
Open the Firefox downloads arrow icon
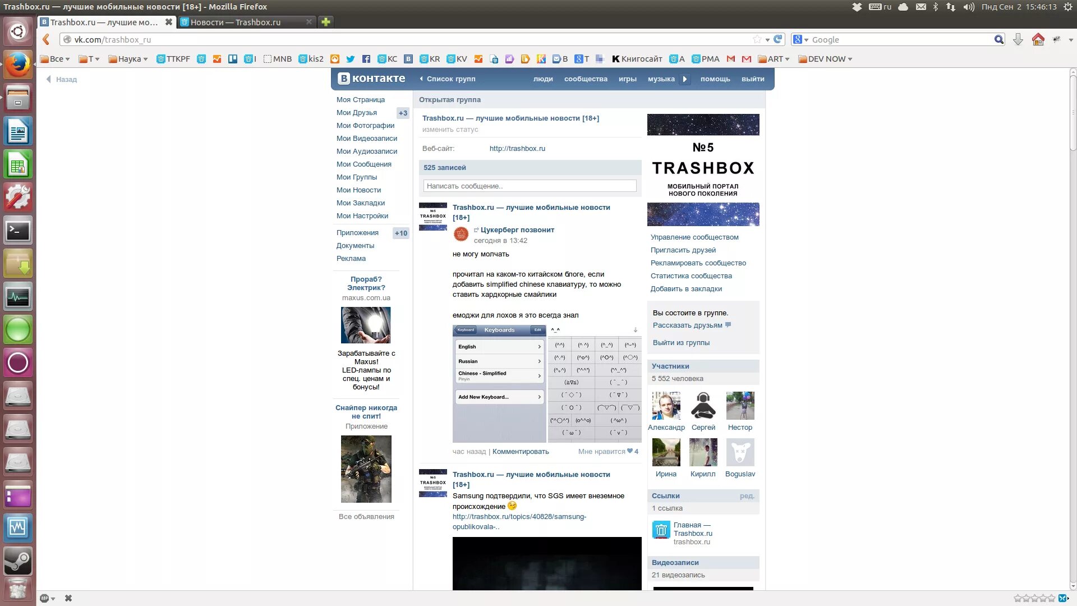pyautogui.click(x=1018, y=39)
